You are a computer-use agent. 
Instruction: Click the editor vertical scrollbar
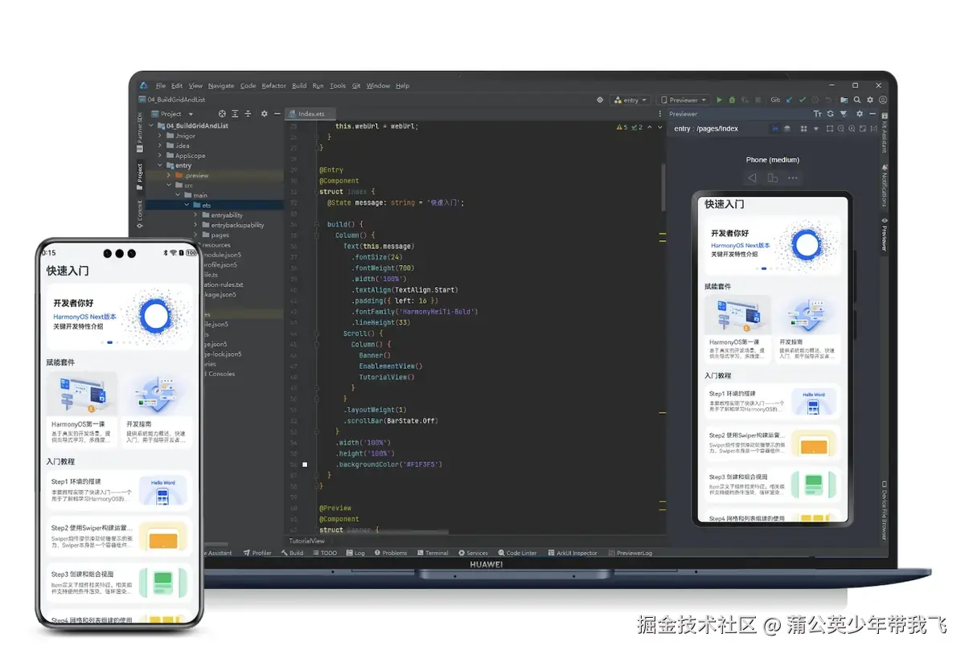coord(663,187)
